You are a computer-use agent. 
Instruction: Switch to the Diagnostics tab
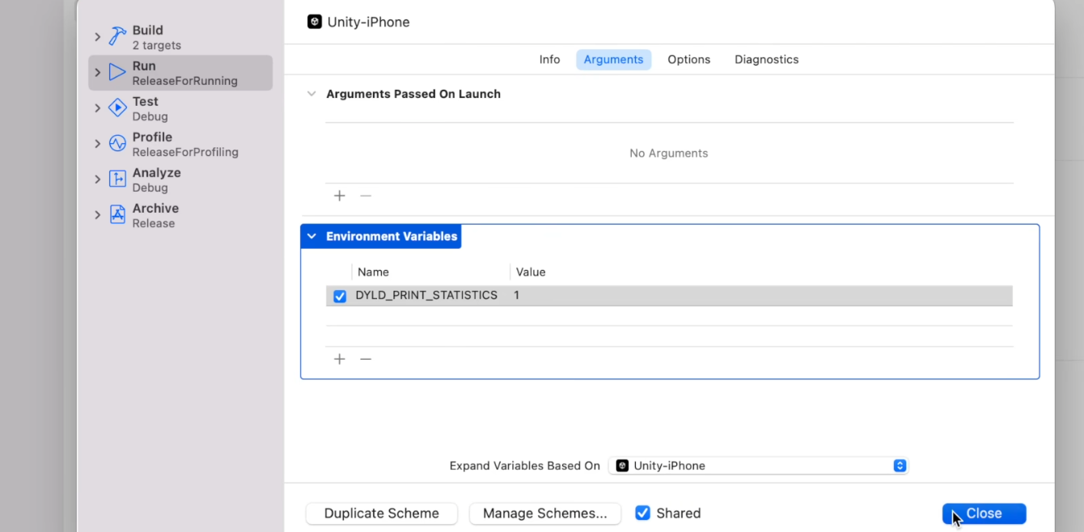pyautogui.click(x=766, y=59)
